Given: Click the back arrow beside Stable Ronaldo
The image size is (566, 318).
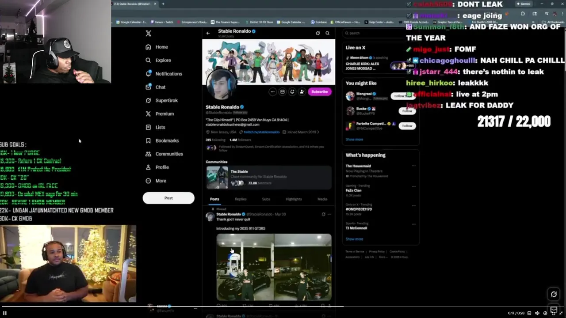Looking at the screenshot, I should pos(208,33).
